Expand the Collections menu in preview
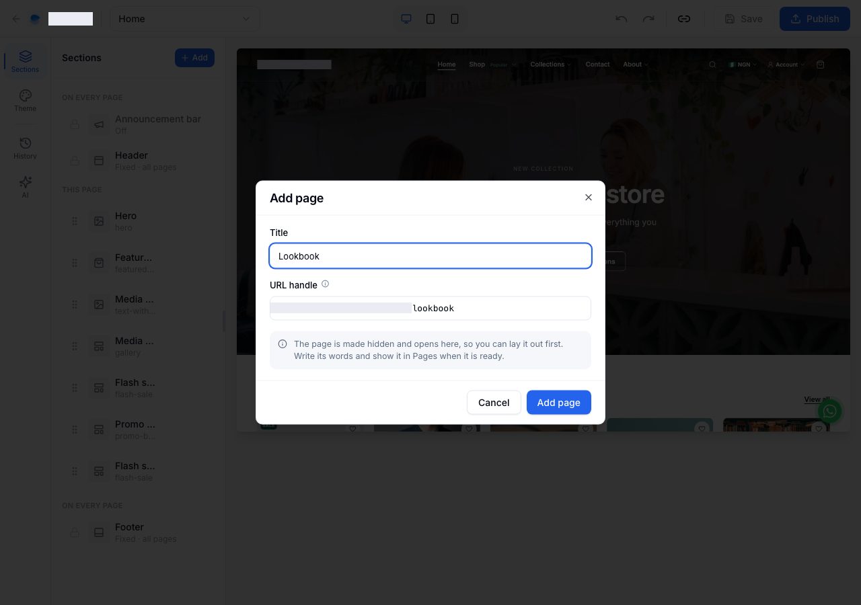 (x=550, y=65)
